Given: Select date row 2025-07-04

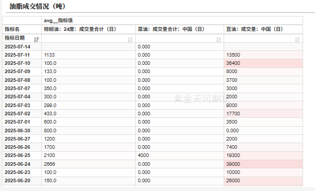Looking at the screenshot, I should [x=18, y=97].
